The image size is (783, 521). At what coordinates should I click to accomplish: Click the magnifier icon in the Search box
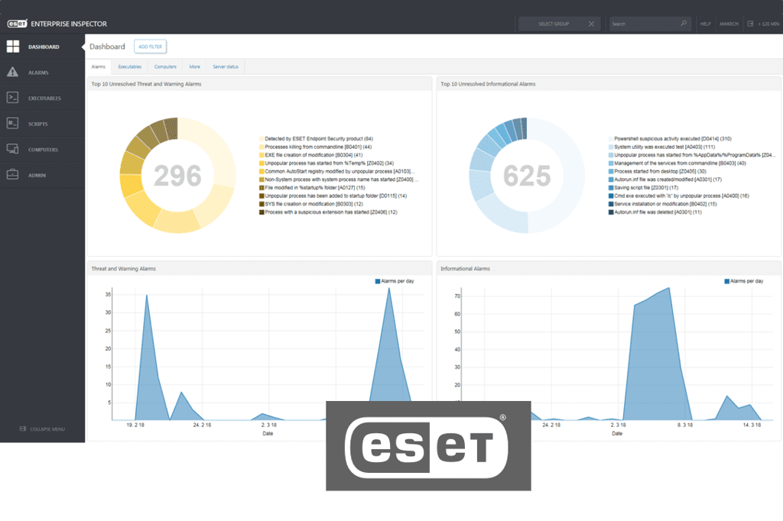684,24
